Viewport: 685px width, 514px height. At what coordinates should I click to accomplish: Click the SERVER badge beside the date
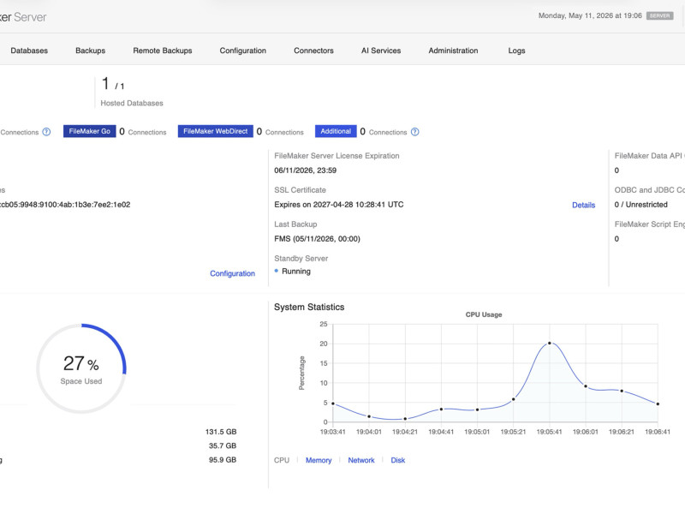coord(659,15)
